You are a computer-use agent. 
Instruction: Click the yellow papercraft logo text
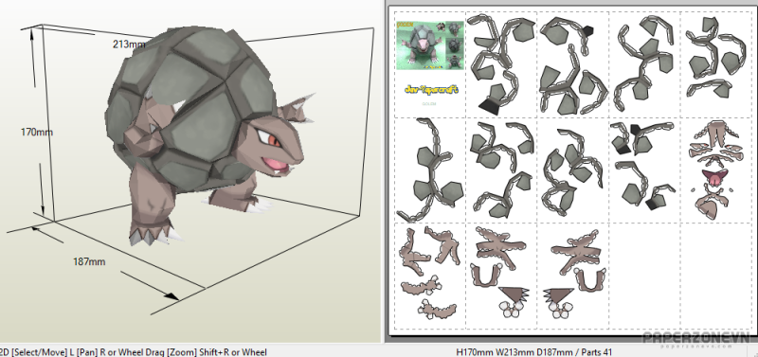click(x=431, y=90)
